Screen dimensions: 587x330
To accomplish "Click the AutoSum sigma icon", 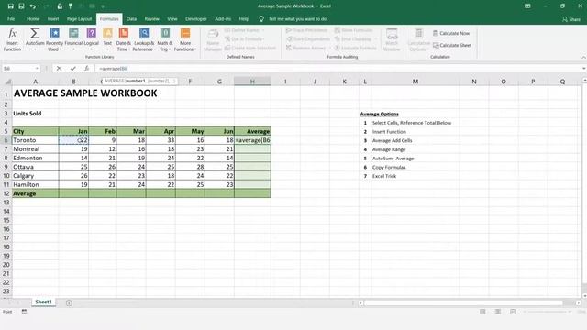I will 35,33.
